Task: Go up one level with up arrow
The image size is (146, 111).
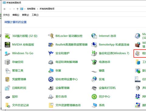Action: point(17,9)
